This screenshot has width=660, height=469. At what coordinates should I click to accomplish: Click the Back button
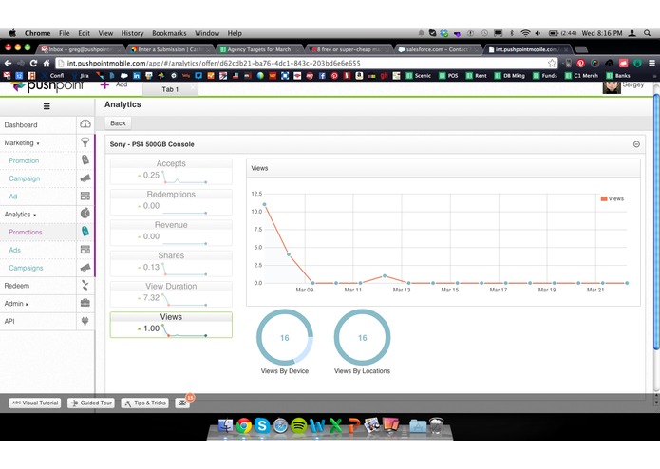coord(118,123)
